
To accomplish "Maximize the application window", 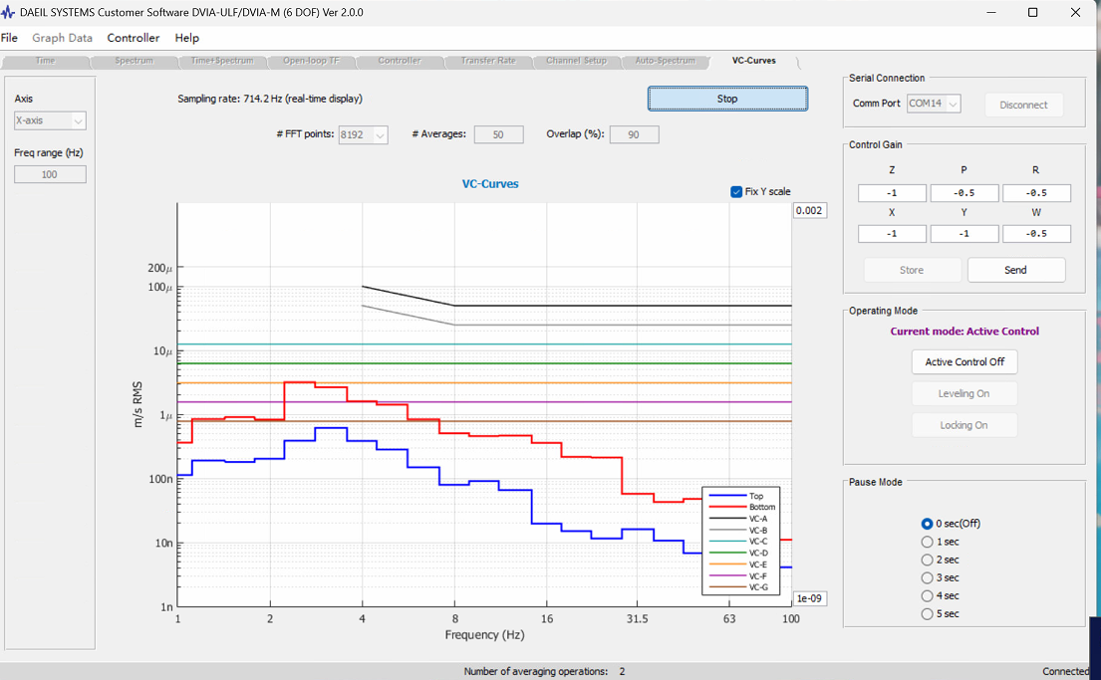I will click(x=1032, y=13).
